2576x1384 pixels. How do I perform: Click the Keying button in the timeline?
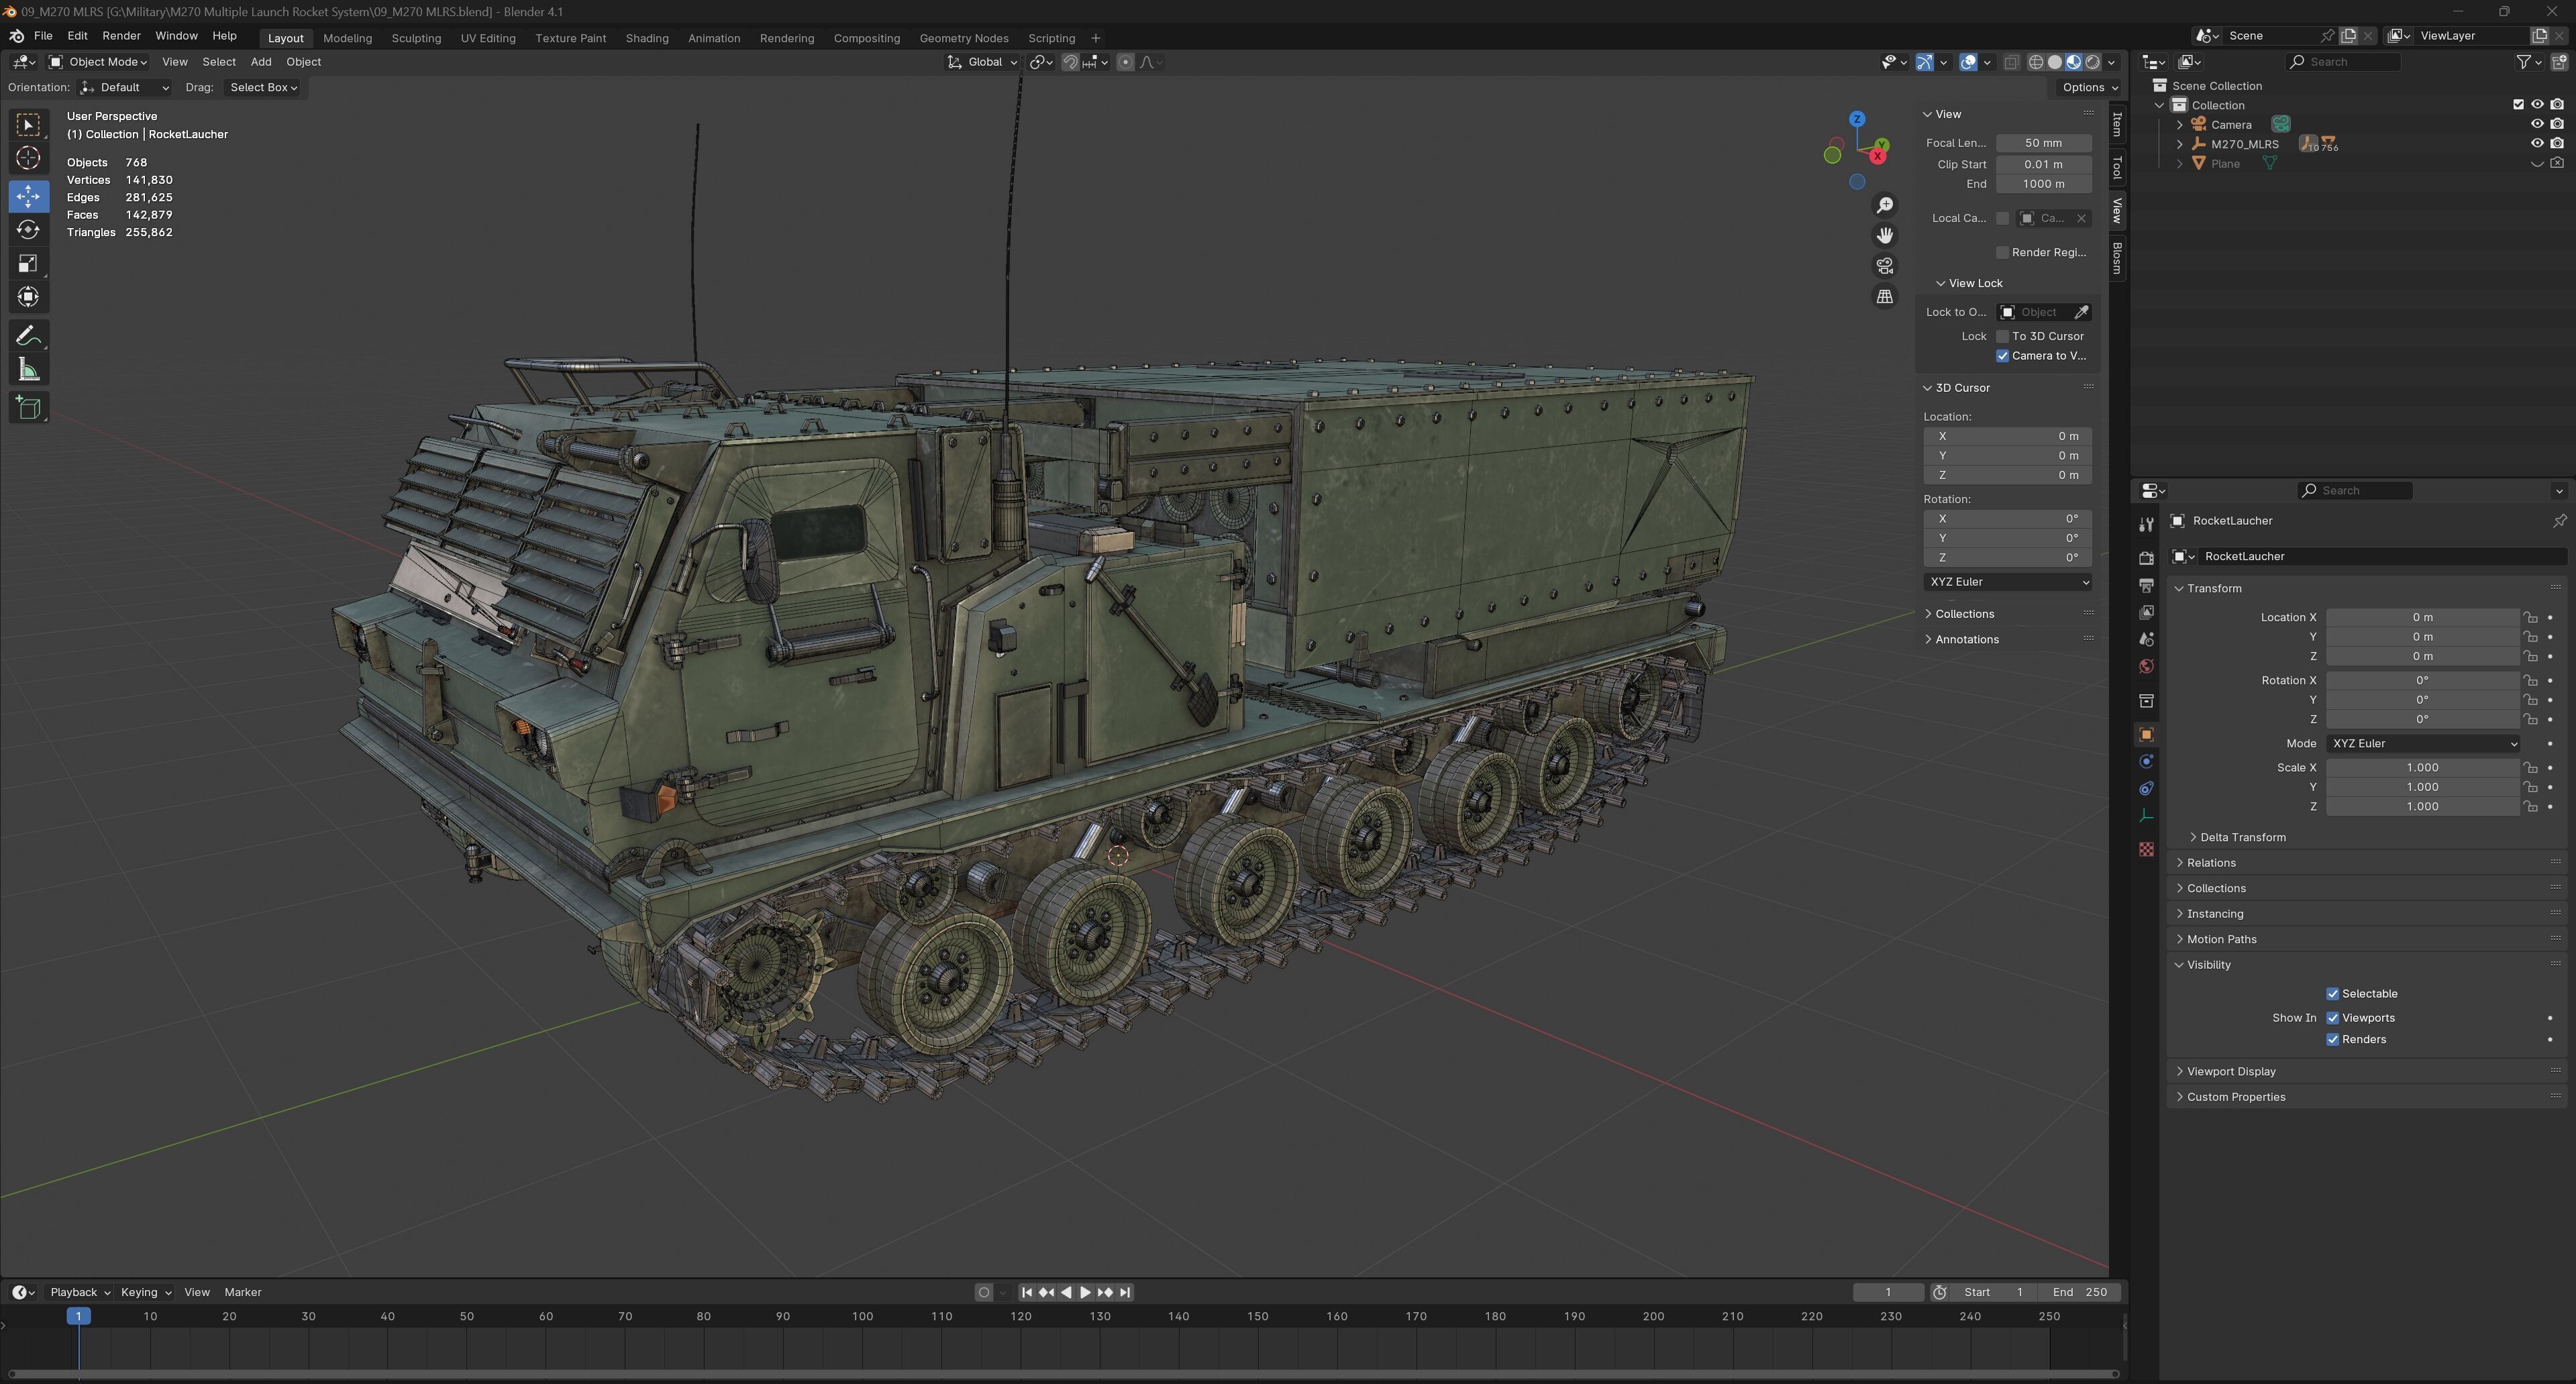tap(145, 1292)
